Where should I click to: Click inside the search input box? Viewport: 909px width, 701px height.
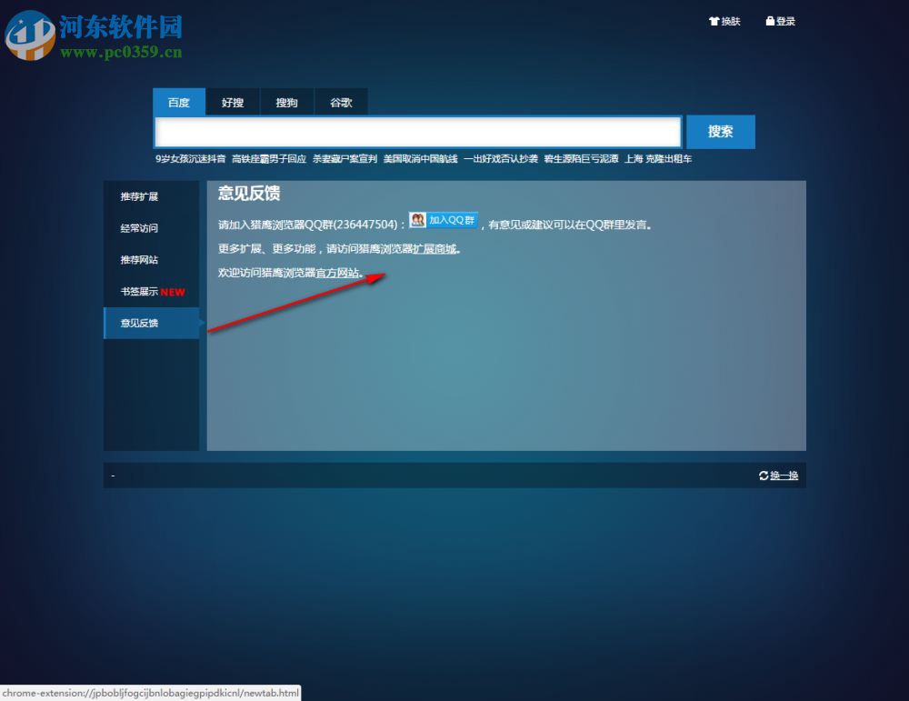(418, 131)
